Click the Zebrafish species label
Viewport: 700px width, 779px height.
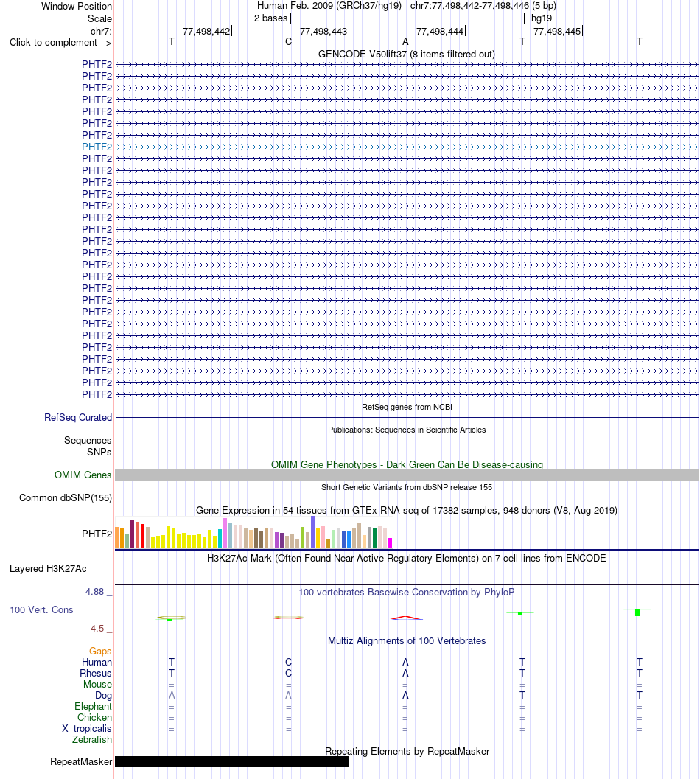click(x=92, y=740)
